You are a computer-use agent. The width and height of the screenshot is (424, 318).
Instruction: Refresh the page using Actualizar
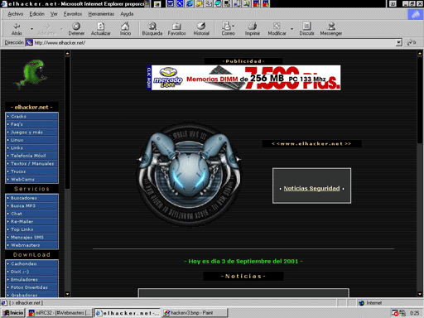(100, 29)
